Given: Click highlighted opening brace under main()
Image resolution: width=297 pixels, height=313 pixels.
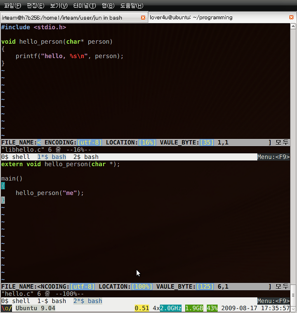Looking at the screenshot, I should click(x=3, y=186).
